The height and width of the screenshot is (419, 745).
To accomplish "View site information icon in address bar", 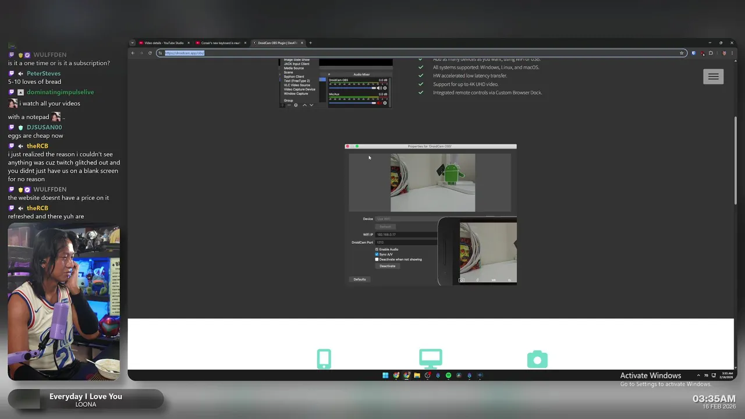I will [160, 53].
